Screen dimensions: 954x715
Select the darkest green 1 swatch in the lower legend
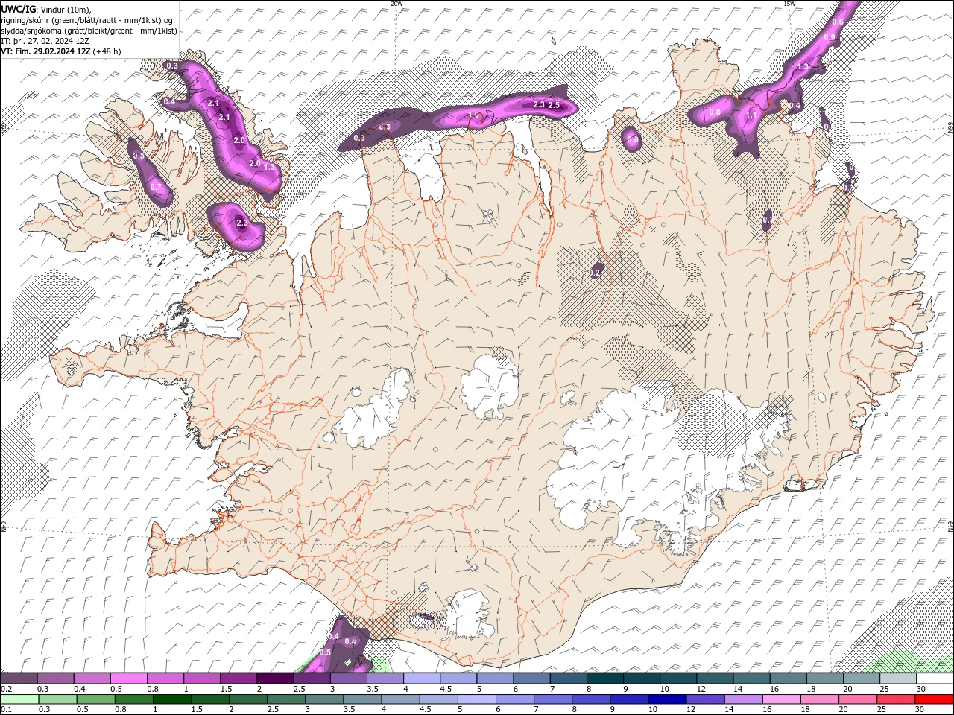tap(172, 699)
